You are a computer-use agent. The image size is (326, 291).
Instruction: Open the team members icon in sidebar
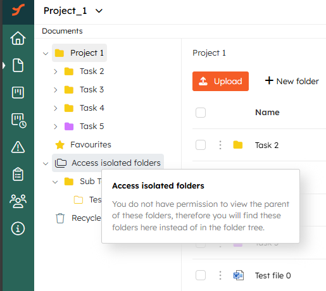coord(18,201)
